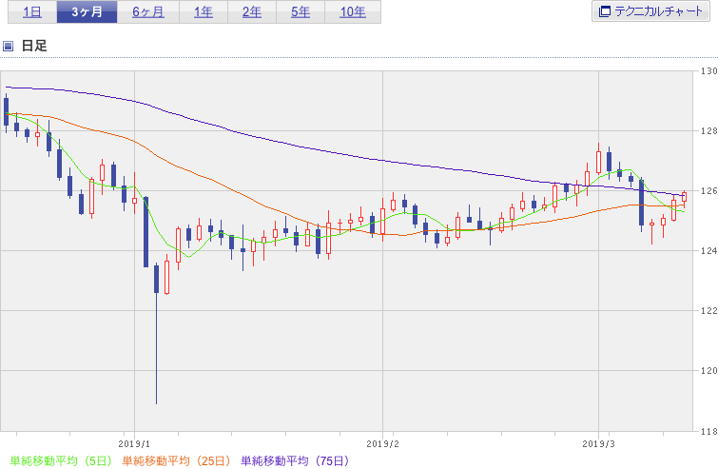Click the 日足 heading text
This screenshot has height=469, width=718.
(34, 46)
